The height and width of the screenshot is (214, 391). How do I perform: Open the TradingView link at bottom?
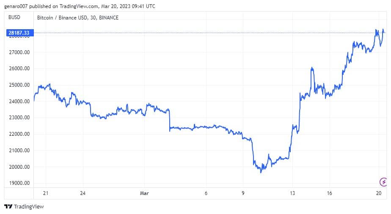click(24, 206)
